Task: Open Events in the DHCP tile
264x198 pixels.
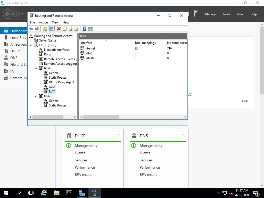Action: [x=80, y=153]
